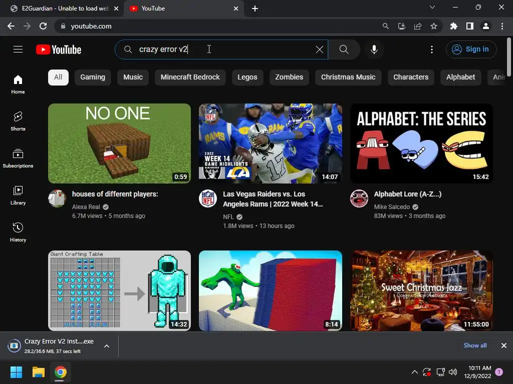Clear the search box with the X icon
Image resolution: width=513 pixels, height=384 pixels.
[x=319, y=49]
